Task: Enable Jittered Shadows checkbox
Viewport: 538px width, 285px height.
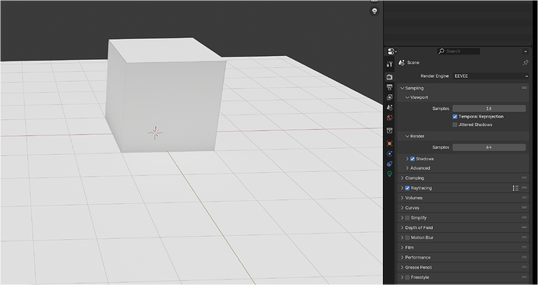Action: 455,125
